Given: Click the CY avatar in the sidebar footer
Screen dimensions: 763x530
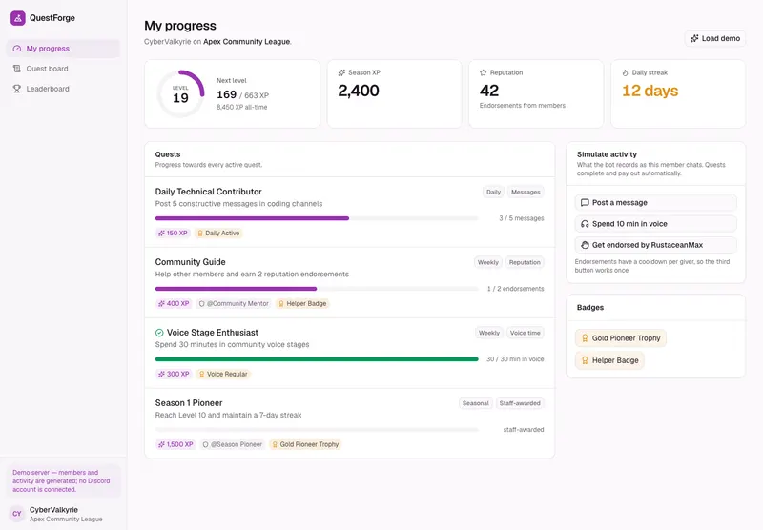Looking at the screenshot, I should click(x=17, y=514).
